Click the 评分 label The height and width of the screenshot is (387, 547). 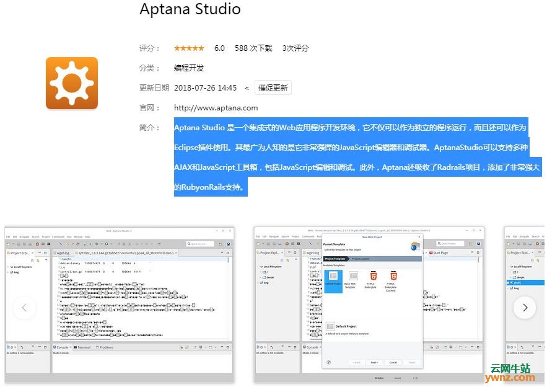coord(149,48)
